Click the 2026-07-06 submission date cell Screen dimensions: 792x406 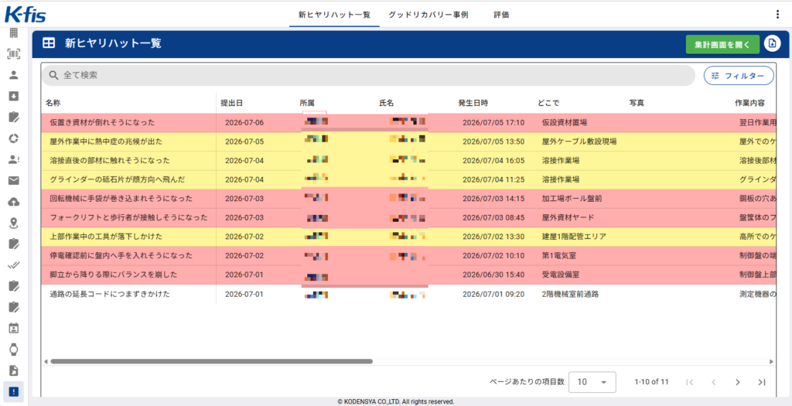[x=244, y=122]
